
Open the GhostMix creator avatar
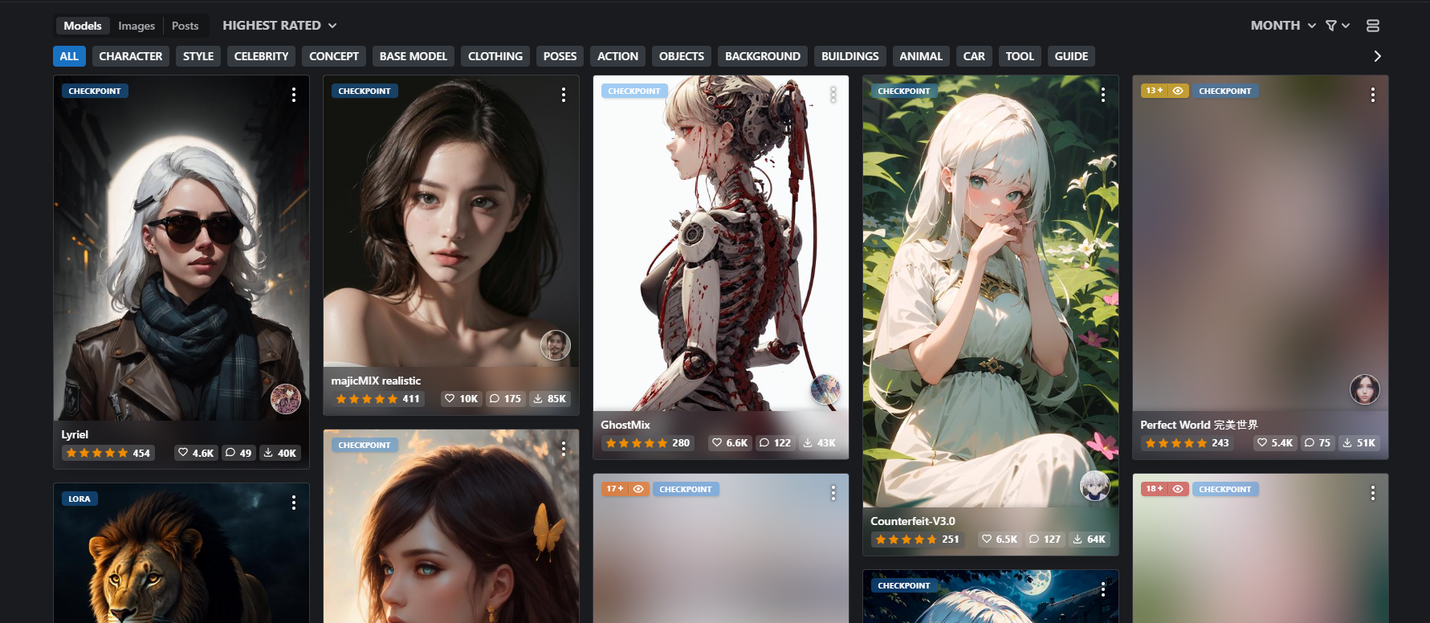(825, 389)
